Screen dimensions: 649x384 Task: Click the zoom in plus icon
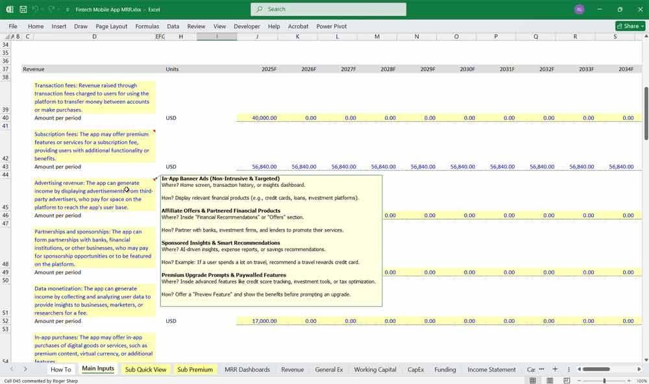[x=629, y=381]
